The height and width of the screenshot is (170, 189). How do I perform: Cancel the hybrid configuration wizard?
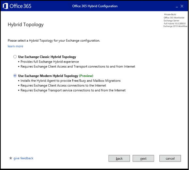[170, 158]
